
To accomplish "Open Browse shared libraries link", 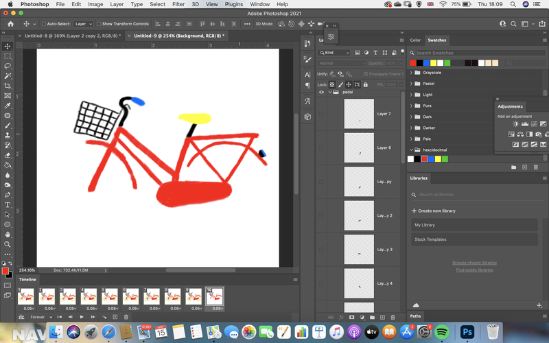I will point(474,263).
